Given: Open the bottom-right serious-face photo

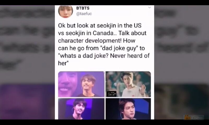Looking at the screenshot, I should 128,109.
